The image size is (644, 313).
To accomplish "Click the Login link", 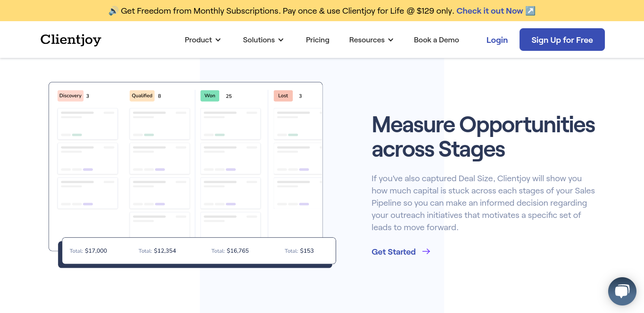I will click(497, 40).
